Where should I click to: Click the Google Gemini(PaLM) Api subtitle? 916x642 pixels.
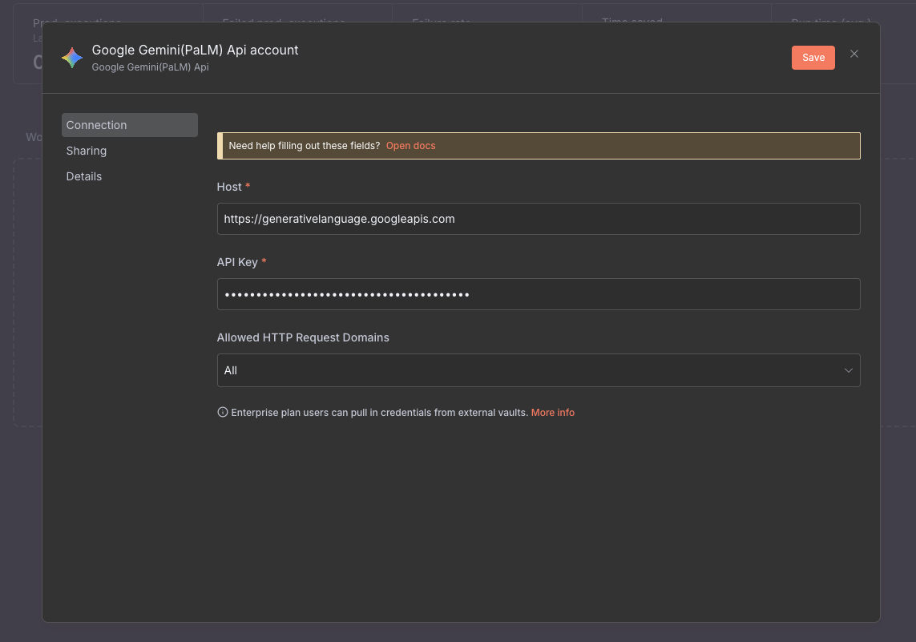[150, 67]
